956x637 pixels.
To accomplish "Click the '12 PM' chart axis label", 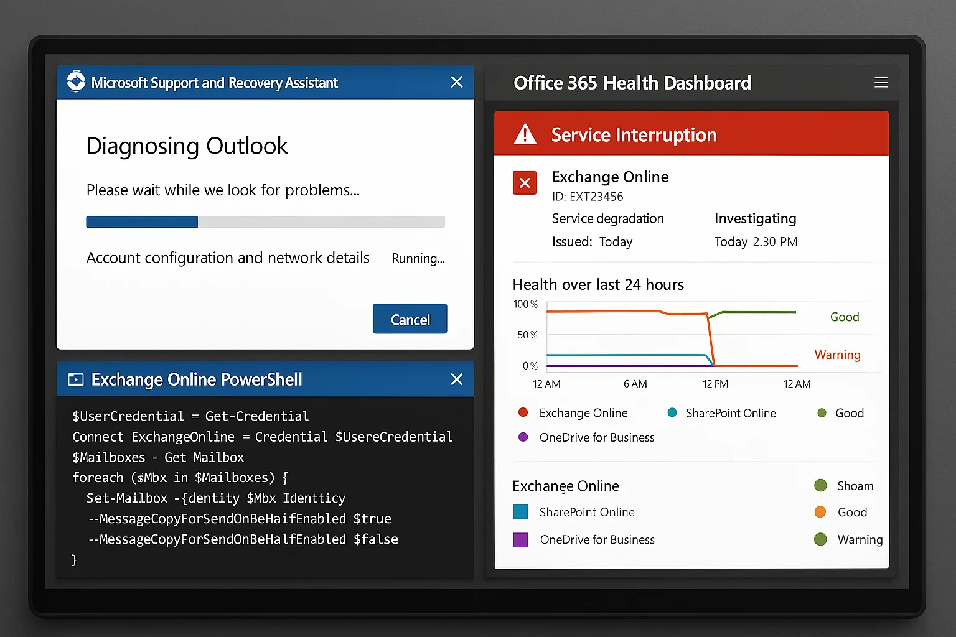I will tap(715, 384).
